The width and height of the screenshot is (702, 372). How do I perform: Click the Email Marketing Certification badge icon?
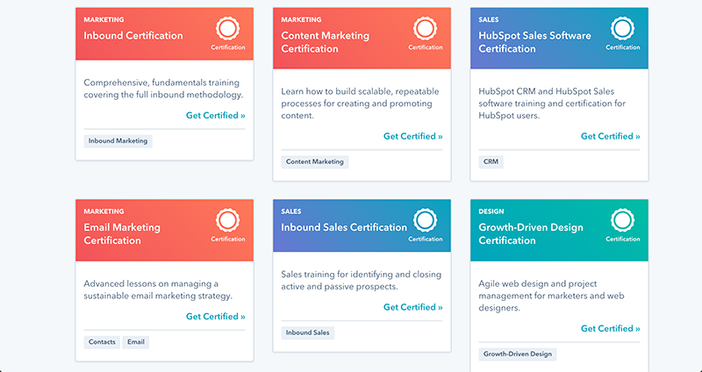227,220
